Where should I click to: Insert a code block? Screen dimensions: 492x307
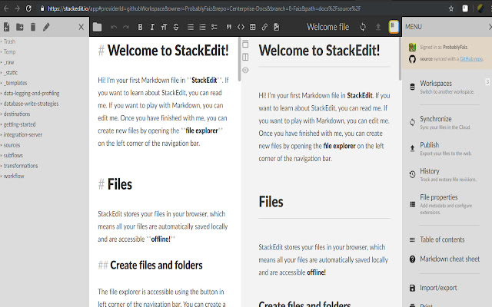tap(241, 27)
